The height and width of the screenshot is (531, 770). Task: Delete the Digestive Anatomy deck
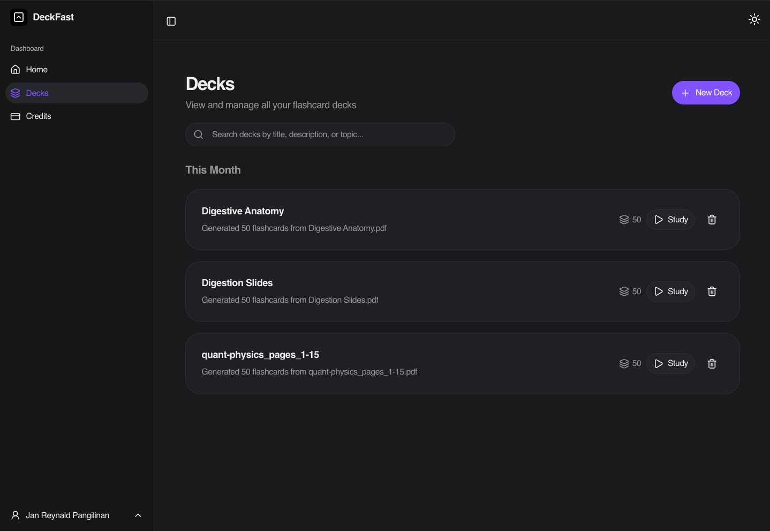712,220
